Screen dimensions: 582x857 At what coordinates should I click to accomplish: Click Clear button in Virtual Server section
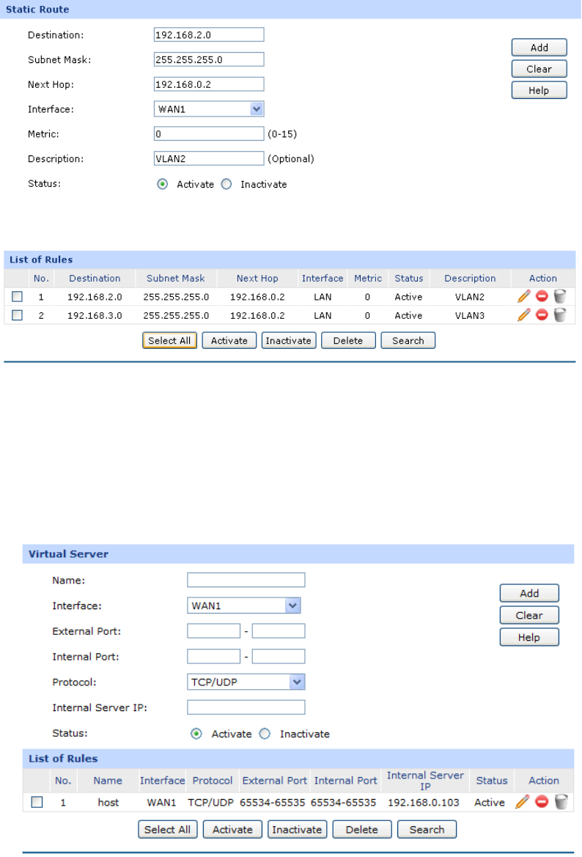click(529, 615)
